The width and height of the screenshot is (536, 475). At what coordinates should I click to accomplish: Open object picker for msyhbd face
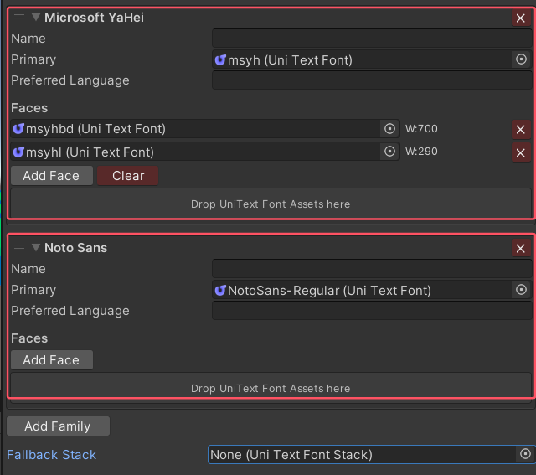[x=389, y=129]
